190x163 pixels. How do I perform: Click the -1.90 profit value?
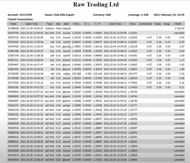click(181, 56)
